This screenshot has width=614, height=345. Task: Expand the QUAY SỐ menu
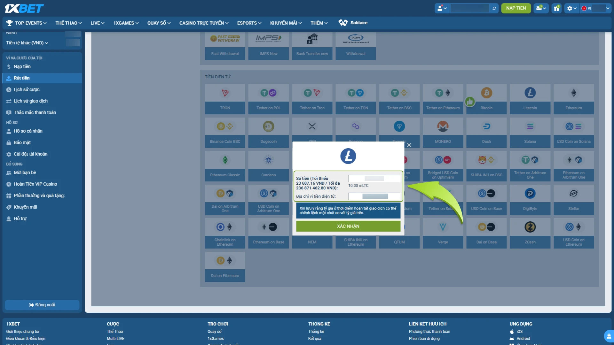(x=159, y=23)
